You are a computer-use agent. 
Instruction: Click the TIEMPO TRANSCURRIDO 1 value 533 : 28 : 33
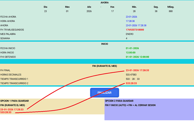click(x=133, y=79)
